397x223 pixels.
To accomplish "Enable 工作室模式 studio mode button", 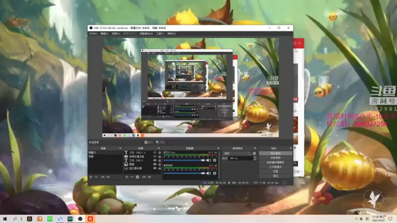I will [x=275, y=167].
